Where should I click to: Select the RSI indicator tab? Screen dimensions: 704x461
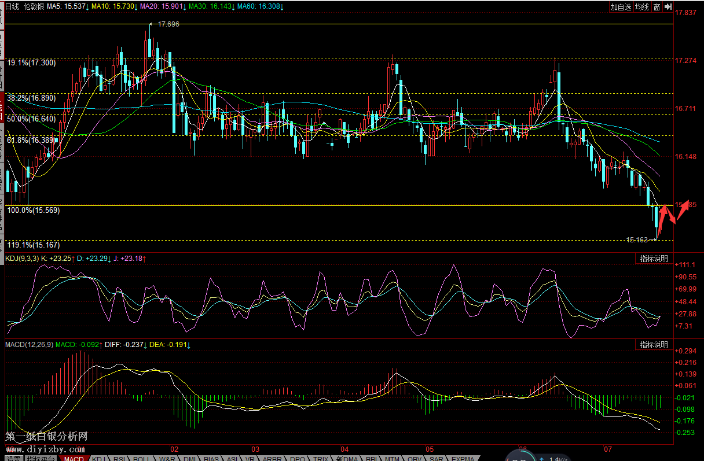[x=119, y=458]
